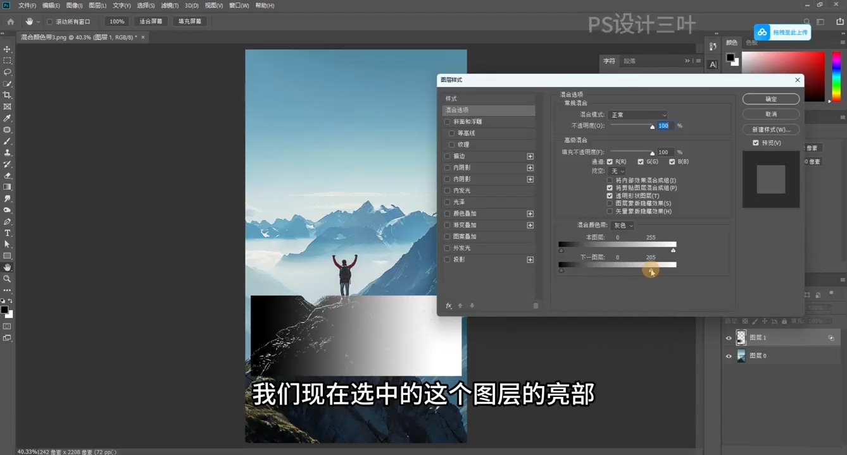The width and height of the screenshot is (847, 455).
Task: Select the Crop tool
Action: [x=8, y=95]
